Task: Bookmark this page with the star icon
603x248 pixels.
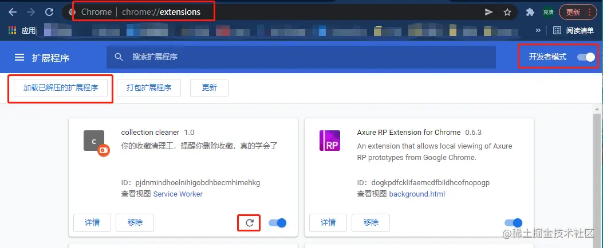Action: click(x=507, y=12)
